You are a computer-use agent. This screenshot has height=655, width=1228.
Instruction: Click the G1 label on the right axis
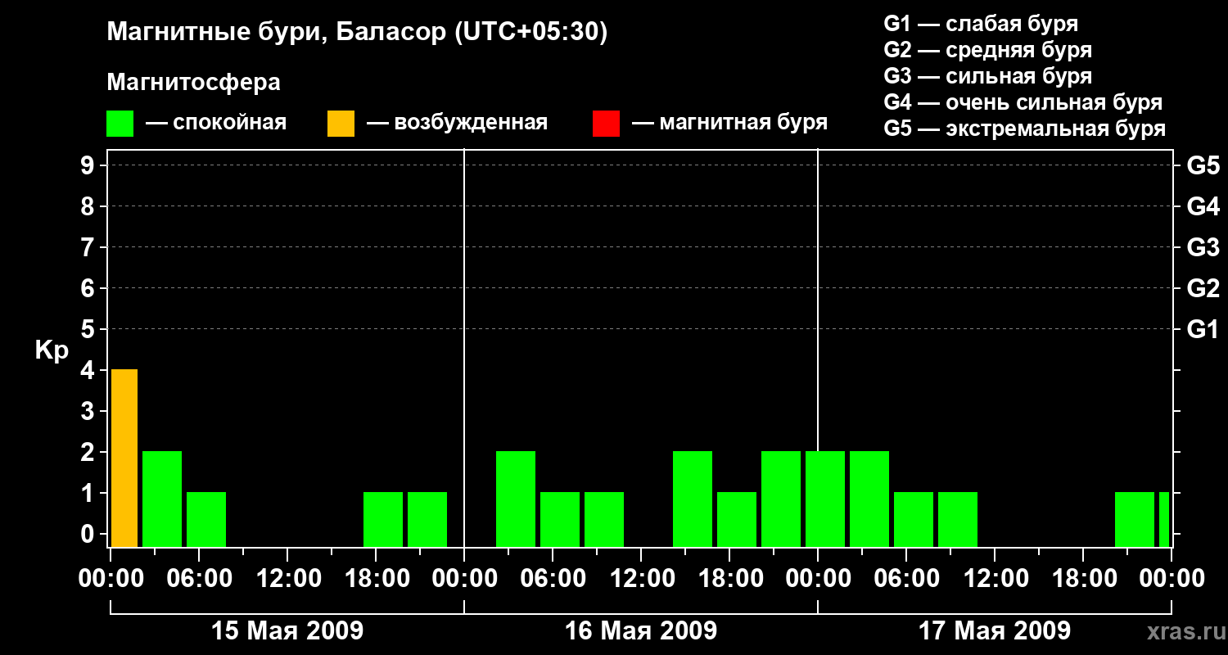pos(1203,330)
